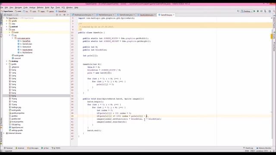Open Android tool window at bottom

[20, 148]
